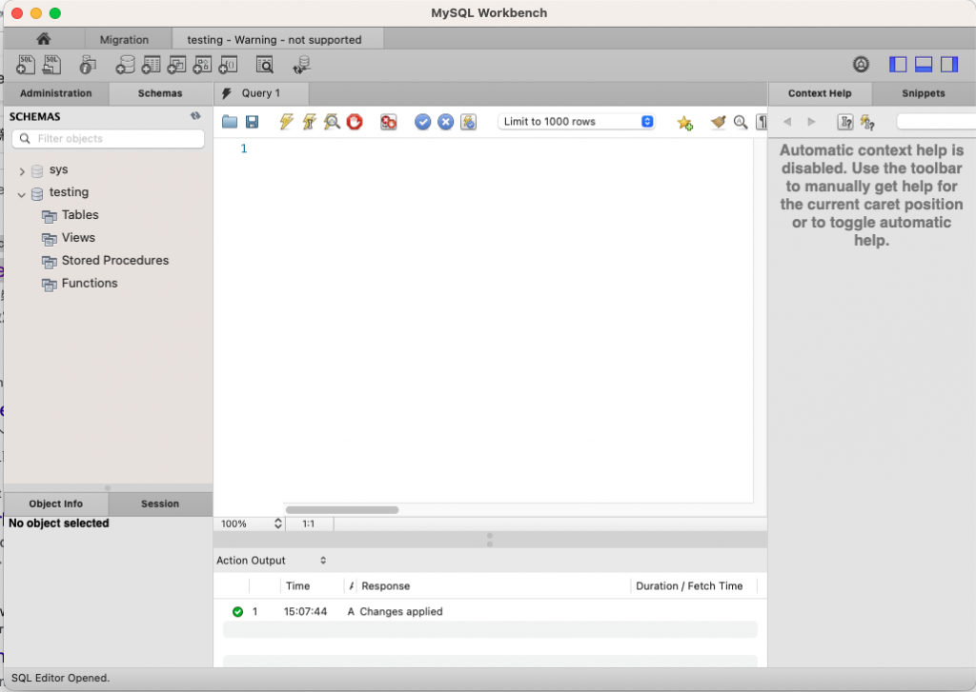Click the Response column header
976x692 pixels.
tap(385, 585)
